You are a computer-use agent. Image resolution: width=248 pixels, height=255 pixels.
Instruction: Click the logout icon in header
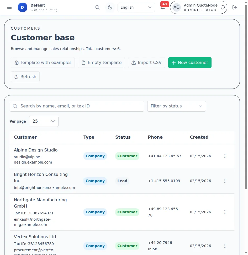click(235, 7)
